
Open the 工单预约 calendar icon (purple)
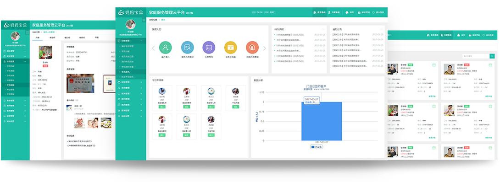209,48
